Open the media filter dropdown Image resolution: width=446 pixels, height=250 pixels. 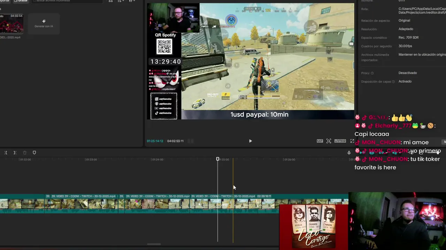[132, 1]
